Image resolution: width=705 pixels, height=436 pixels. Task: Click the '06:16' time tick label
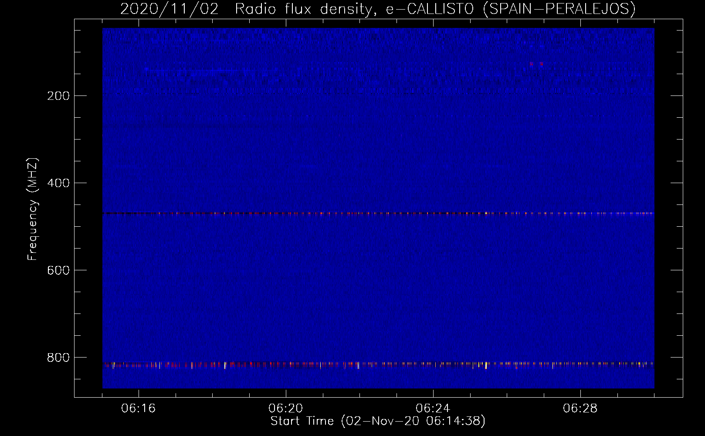pos(139,409)
